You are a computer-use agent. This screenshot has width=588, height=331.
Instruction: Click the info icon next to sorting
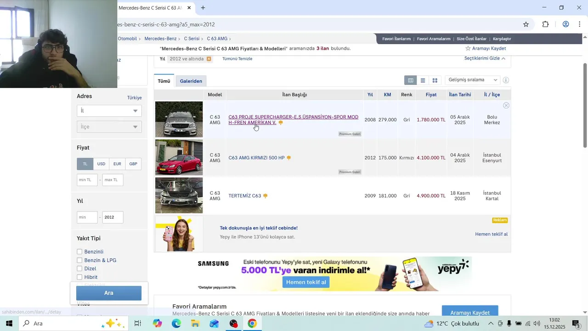(506, 80)
